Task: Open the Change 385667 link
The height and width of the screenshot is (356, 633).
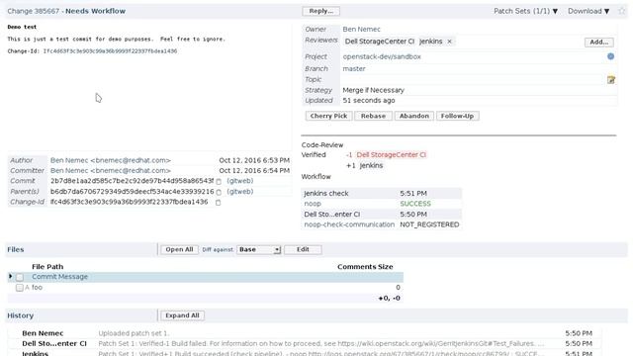Action: coord(33,11)
